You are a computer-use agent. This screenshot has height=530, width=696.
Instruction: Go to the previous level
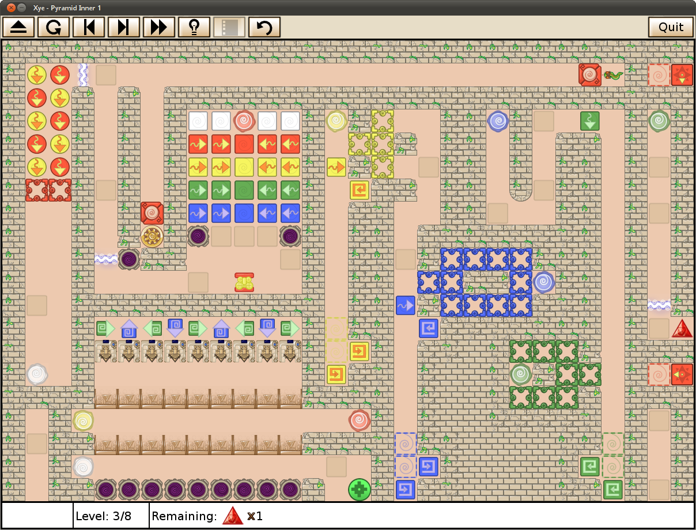89,27
